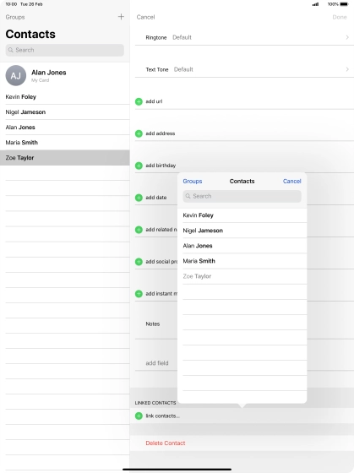Tap green plus beside add social profile
354x473 pixels.
pyautogui.click(x=139, y=262)
